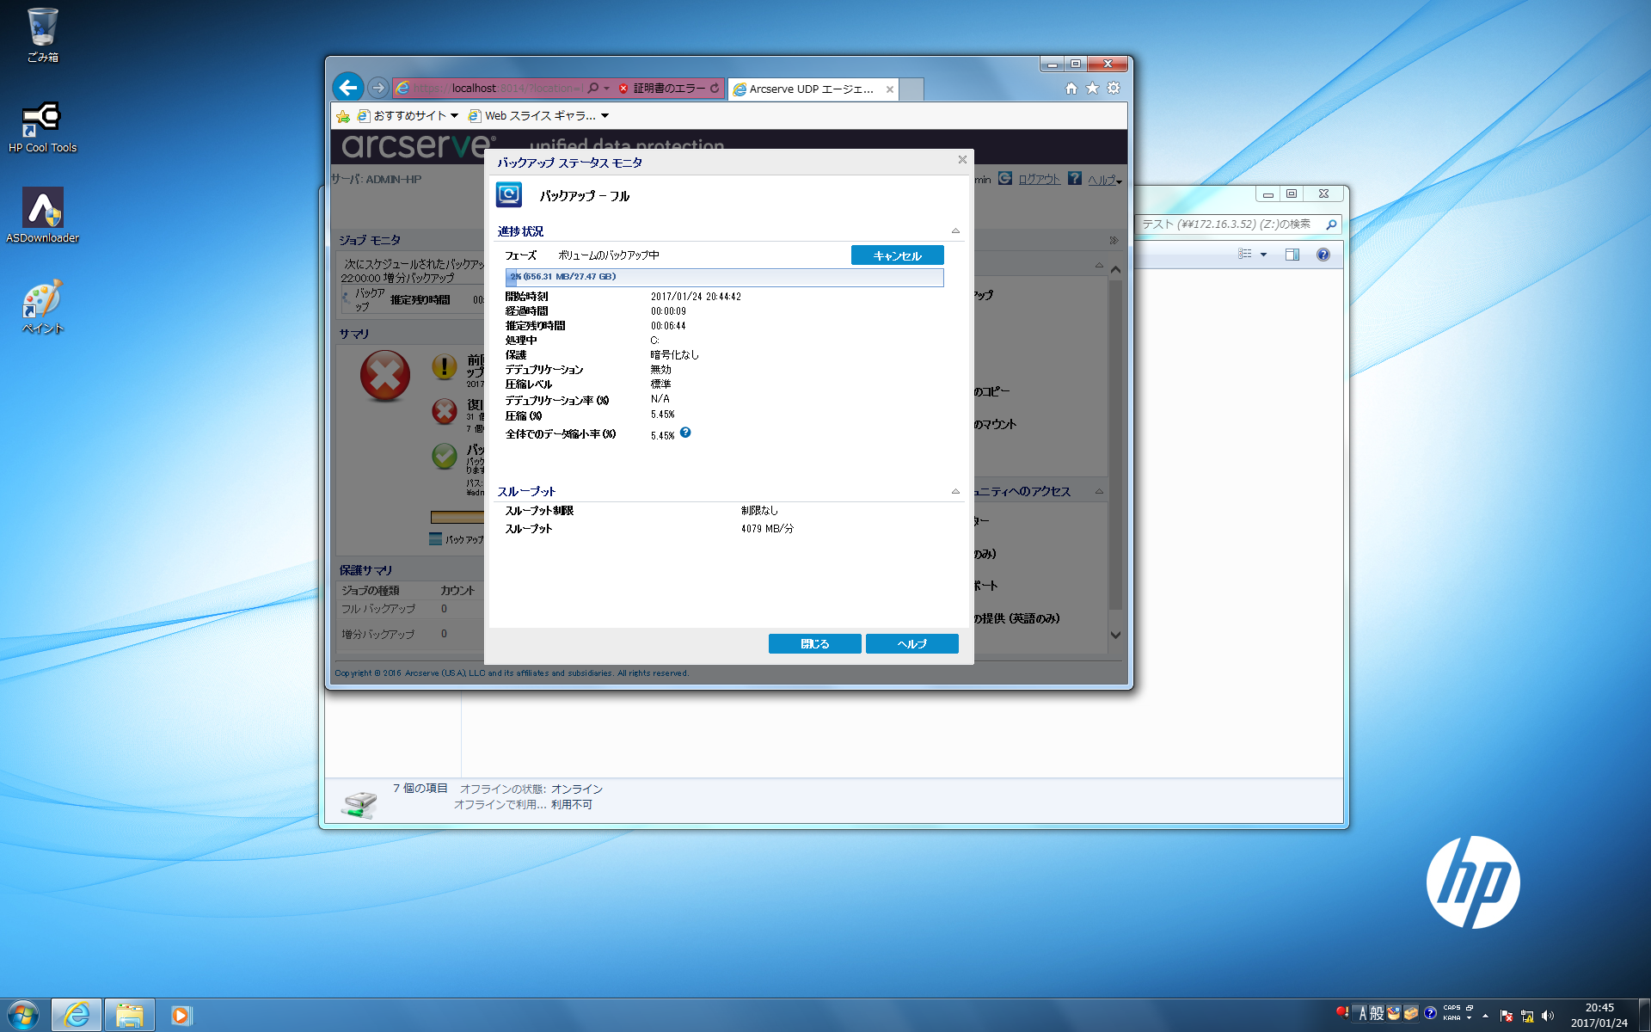Open the IE favorites star icon
Screen dimensions: 1651x1032
(x=1092, y=88)
